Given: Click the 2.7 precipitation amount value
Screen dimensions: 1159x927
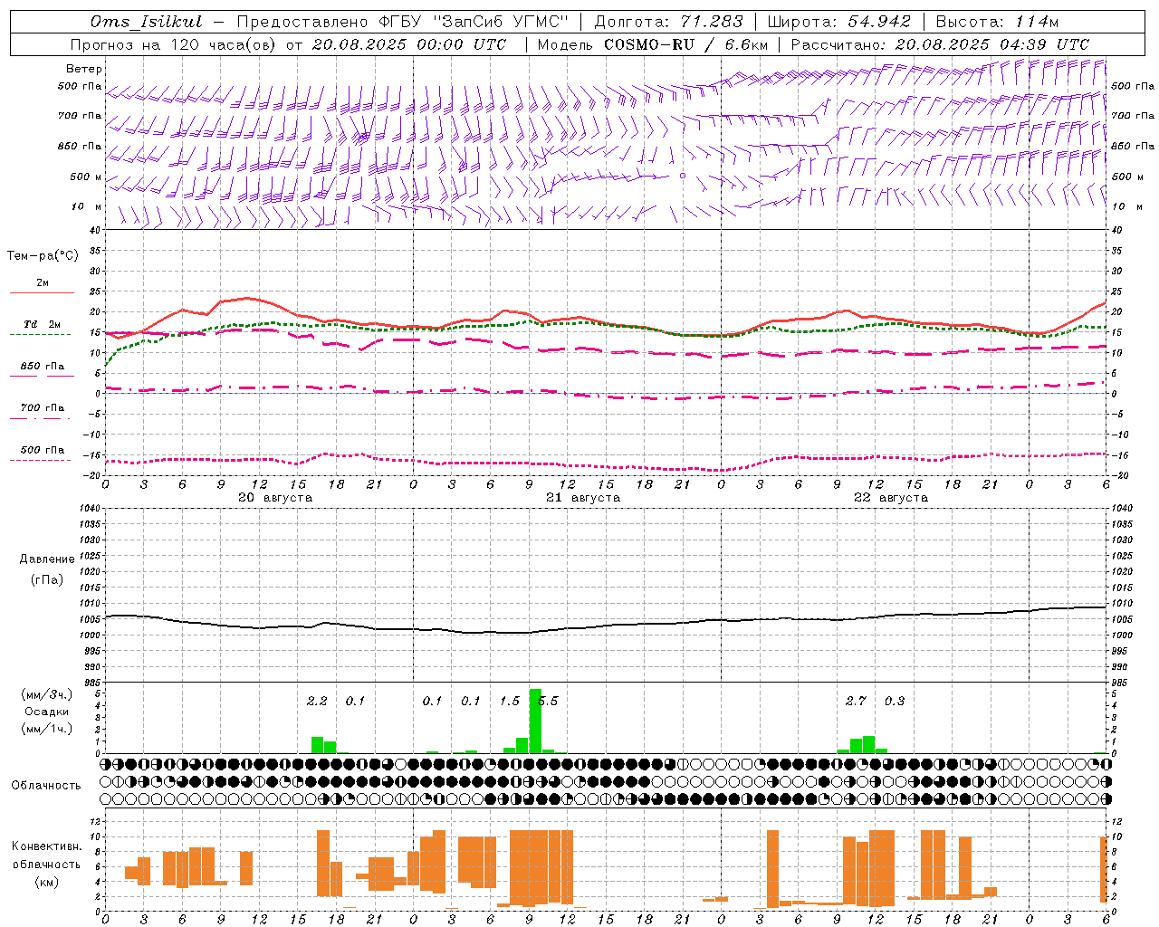Looking at the screenshot, I should pyautogui.click(x=856, y=701).
